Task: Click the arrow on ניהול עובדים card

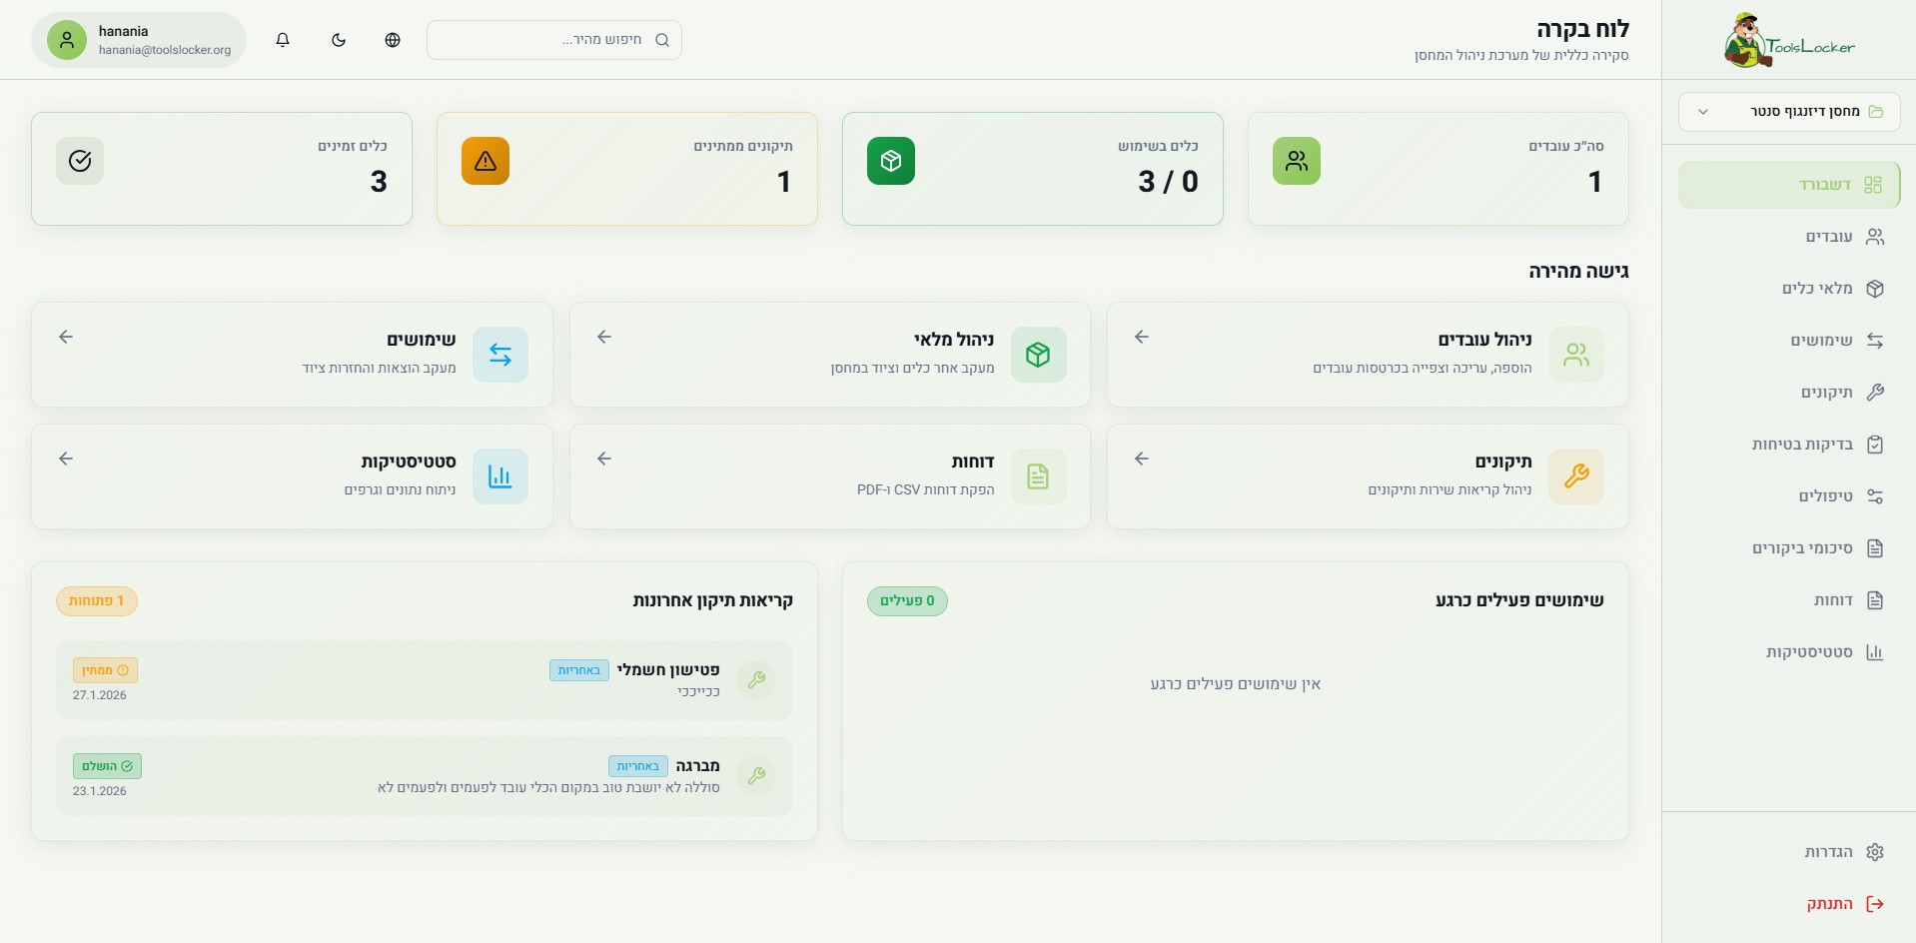Action: (1142, 338)
